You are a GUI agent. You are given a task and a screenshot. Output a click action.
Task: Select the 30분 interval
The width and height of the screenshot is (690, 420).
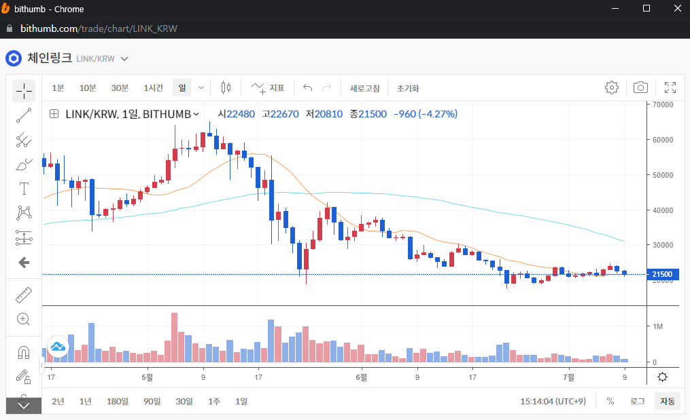tap(120, 88)
